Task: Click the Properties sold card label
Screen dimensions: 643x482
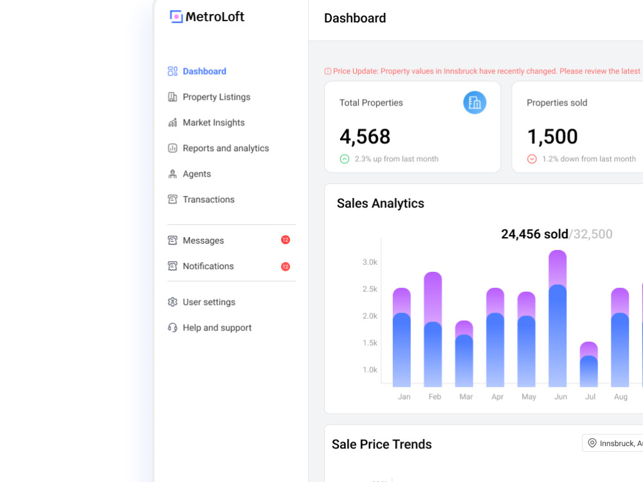Action: pos(557,103)
